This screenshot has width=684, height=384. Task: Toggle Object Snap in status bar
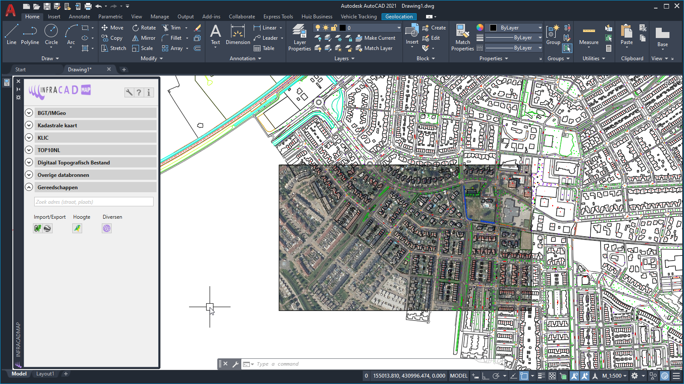click(x=524, y=376)
